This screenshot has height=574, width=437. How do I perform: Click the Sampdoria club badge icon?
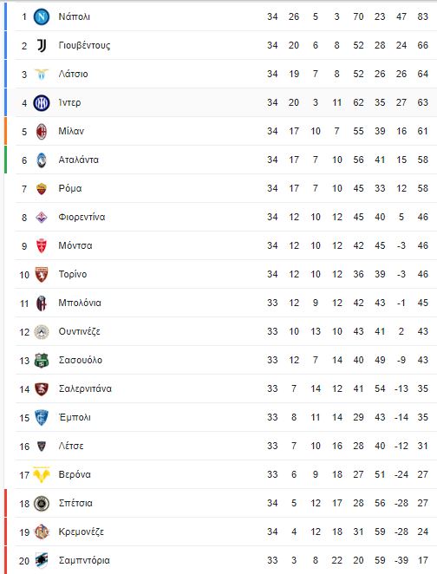point(42,560)
